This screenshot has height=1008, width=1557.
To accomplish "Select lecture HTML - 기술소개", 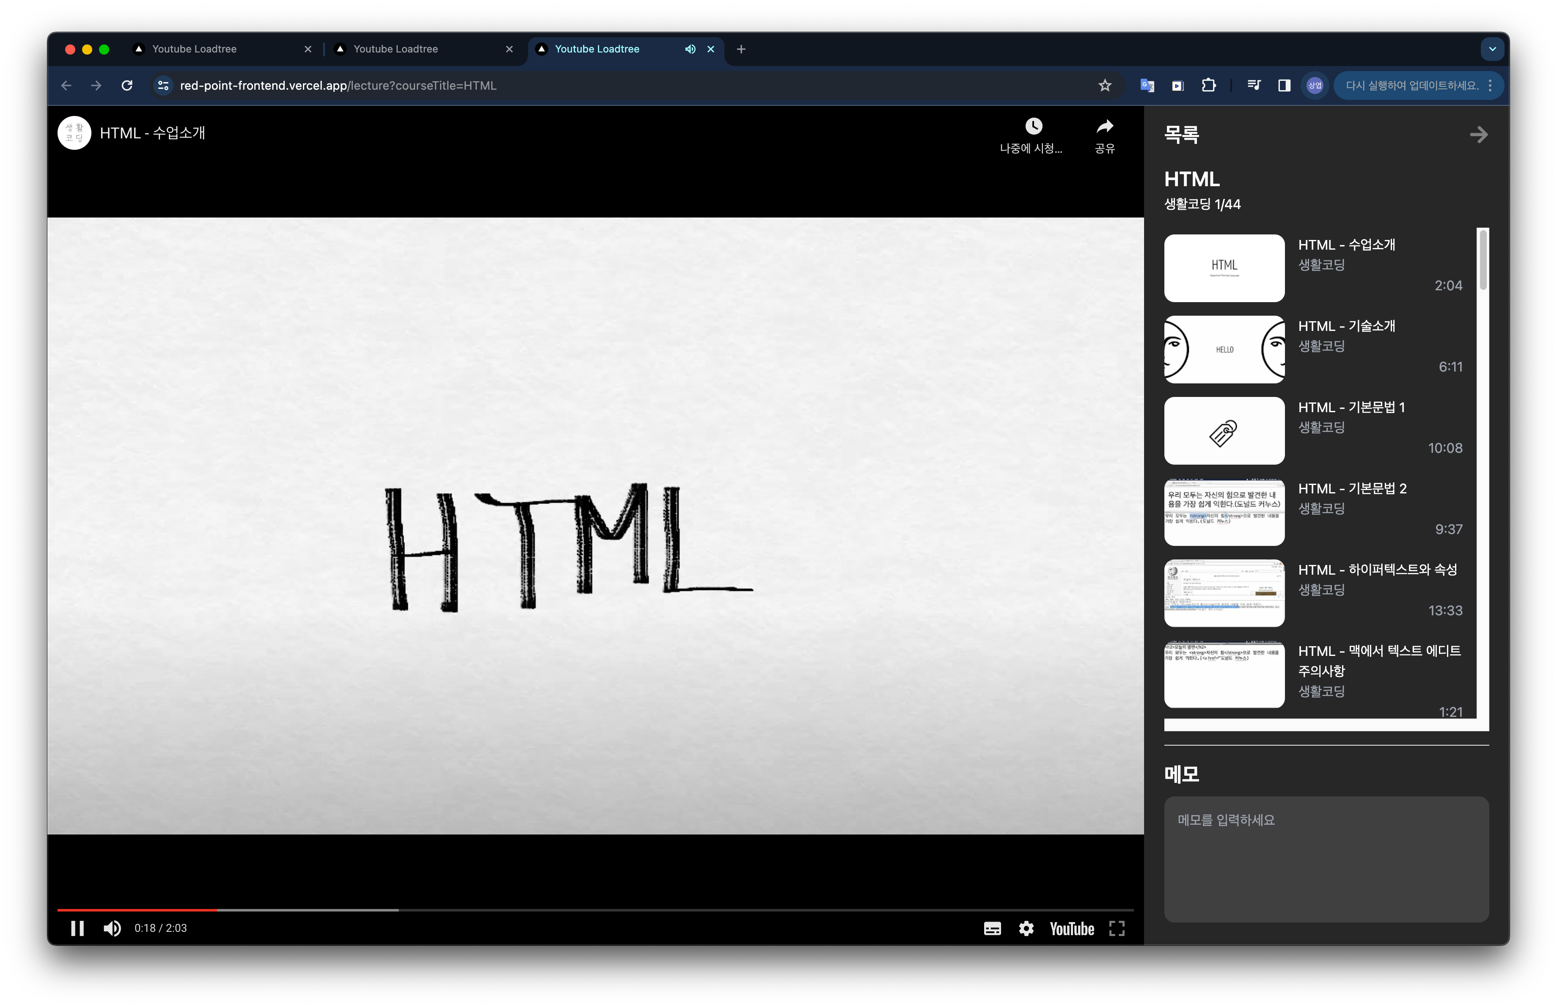I will (1346, 326).
